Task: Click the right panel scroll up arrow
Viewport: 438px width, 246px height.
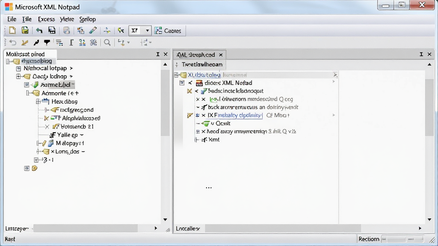Action: (429, 64)
